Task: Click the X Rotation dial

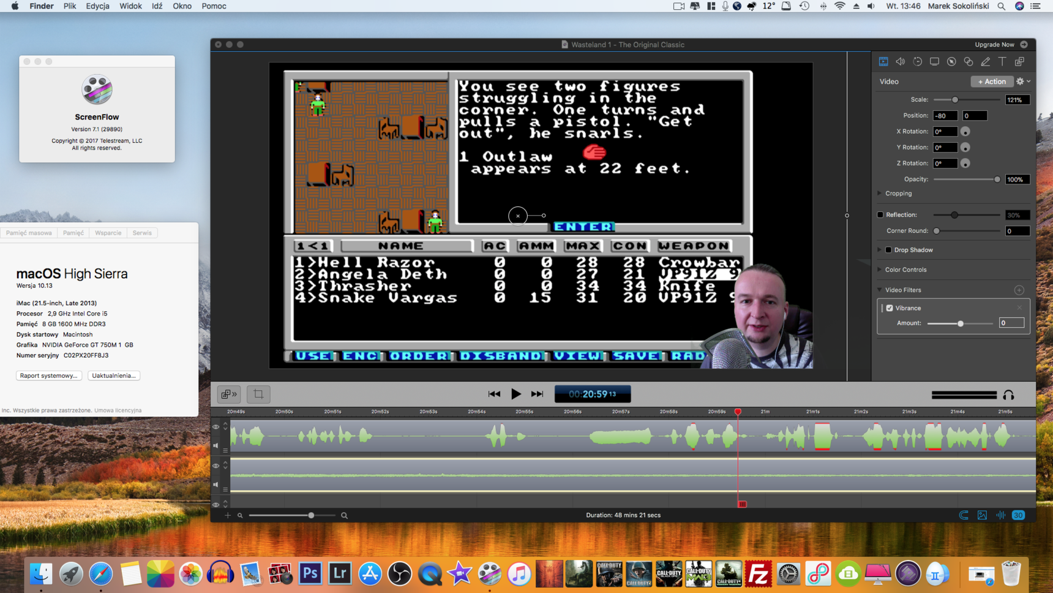Action: click(x=965, y=132)
